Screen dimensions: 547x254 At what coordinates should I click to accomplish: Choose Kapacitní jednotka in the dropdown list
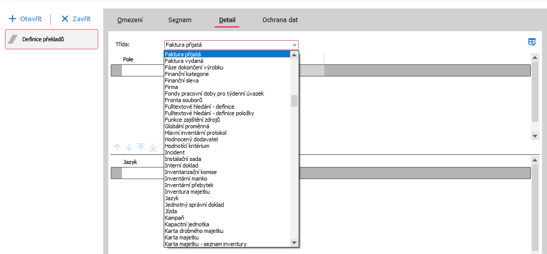click(187, 224)
